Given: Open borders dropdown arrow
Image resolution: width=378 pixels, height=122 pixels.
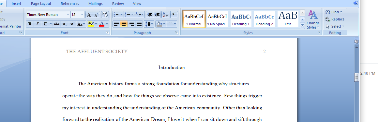Looking at the screenshot, I should coord(175,24).
